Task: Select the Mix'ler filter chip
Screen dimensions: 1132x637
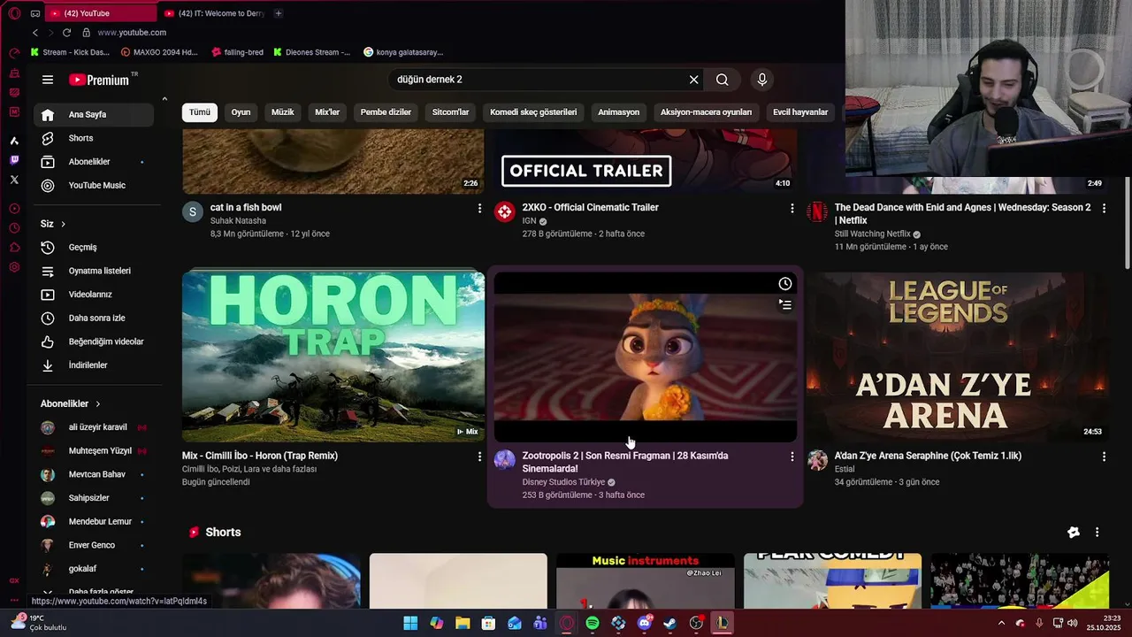Action: tap(327, 112)
